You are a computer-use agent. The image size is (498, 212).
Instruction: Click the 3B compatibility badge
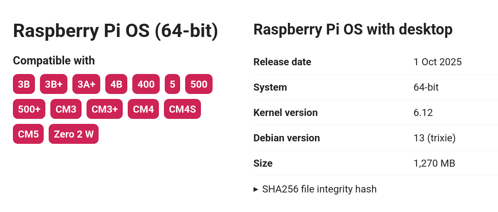point(24,84)
